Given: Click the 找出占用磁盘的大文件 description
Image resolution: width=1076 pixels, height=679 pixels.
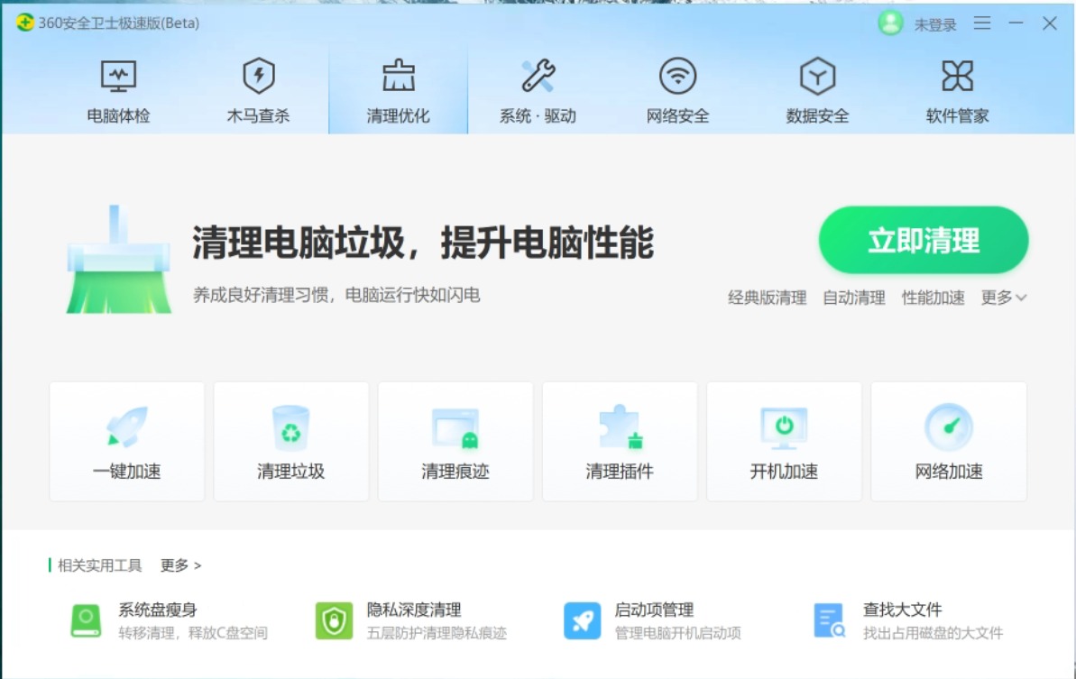Looking at the screenshot, I should [933, 633].
